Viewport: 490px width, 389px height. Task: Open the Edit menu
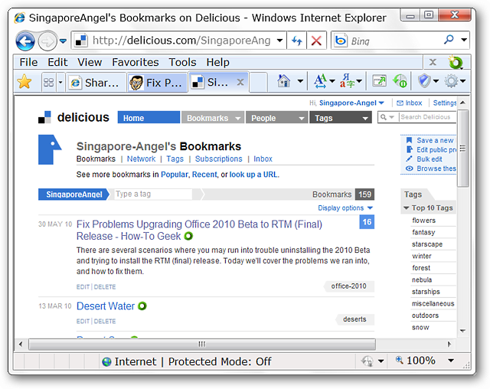[x=57, y=62]
